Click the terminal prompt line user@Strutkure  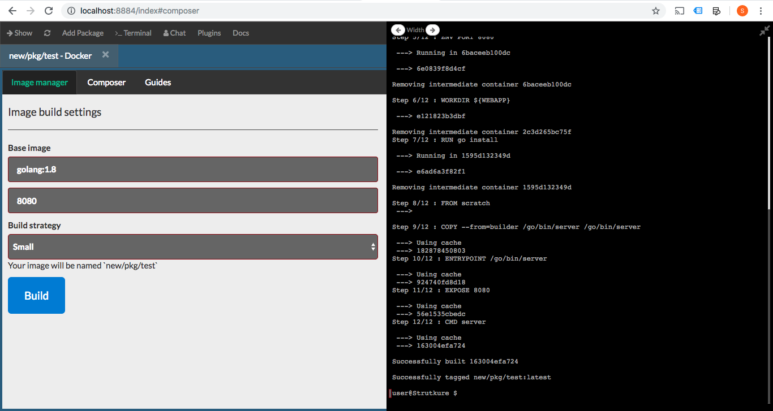pyautogui.click(x=425, y=393)
